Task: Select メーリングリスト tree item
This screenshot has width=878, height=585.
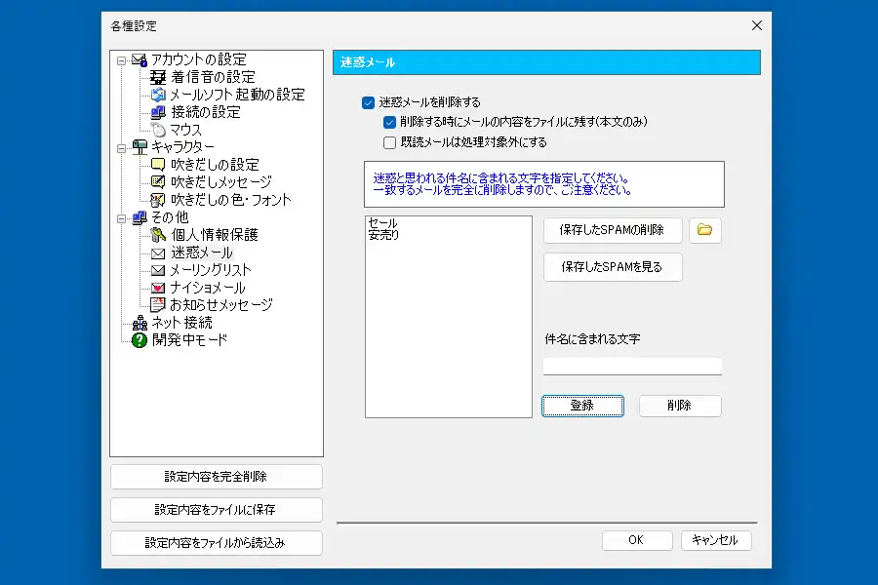Action: click(211, 270)
